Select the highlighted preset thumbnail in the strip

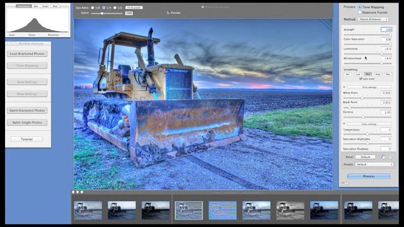[189, 211]
